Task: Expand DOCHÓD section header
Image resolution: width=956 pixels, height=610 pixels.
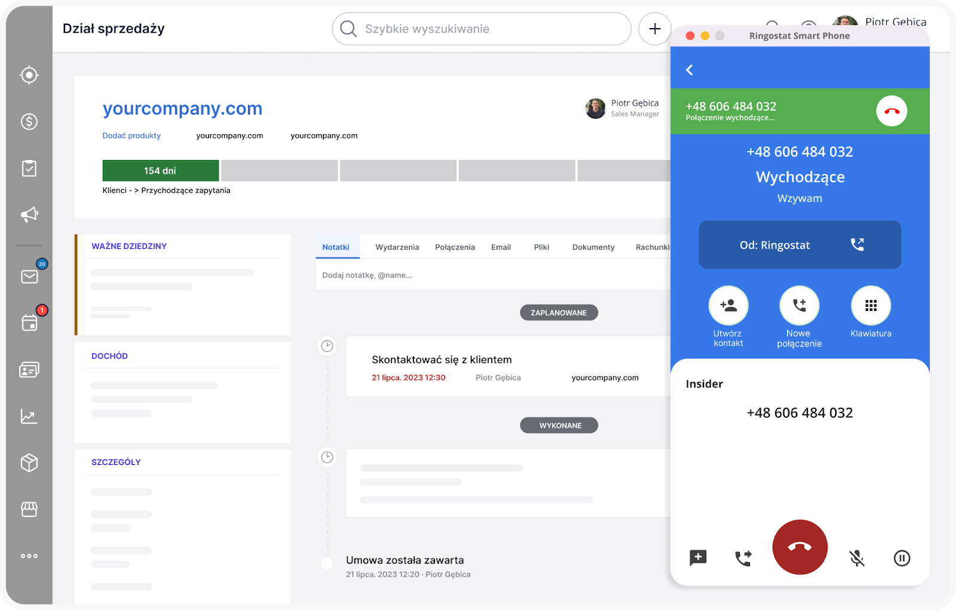Action: (x=109, y=356)
